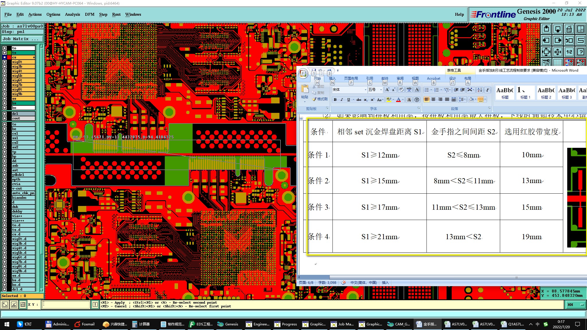Click the X Y coordinate input field
This screenshot has width=587, height=330.
coord(66,305)
